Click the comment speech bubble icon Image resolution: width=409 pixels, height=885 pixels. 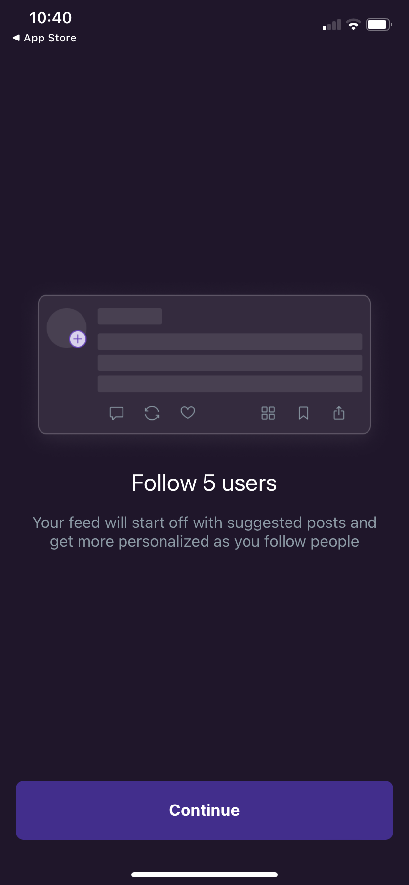(117, 413)
